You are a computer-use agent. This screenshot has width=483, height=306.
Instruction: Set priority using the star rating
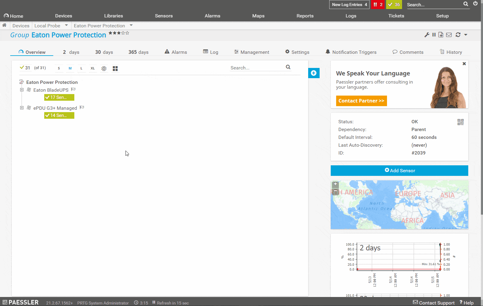tap(119, 33)
